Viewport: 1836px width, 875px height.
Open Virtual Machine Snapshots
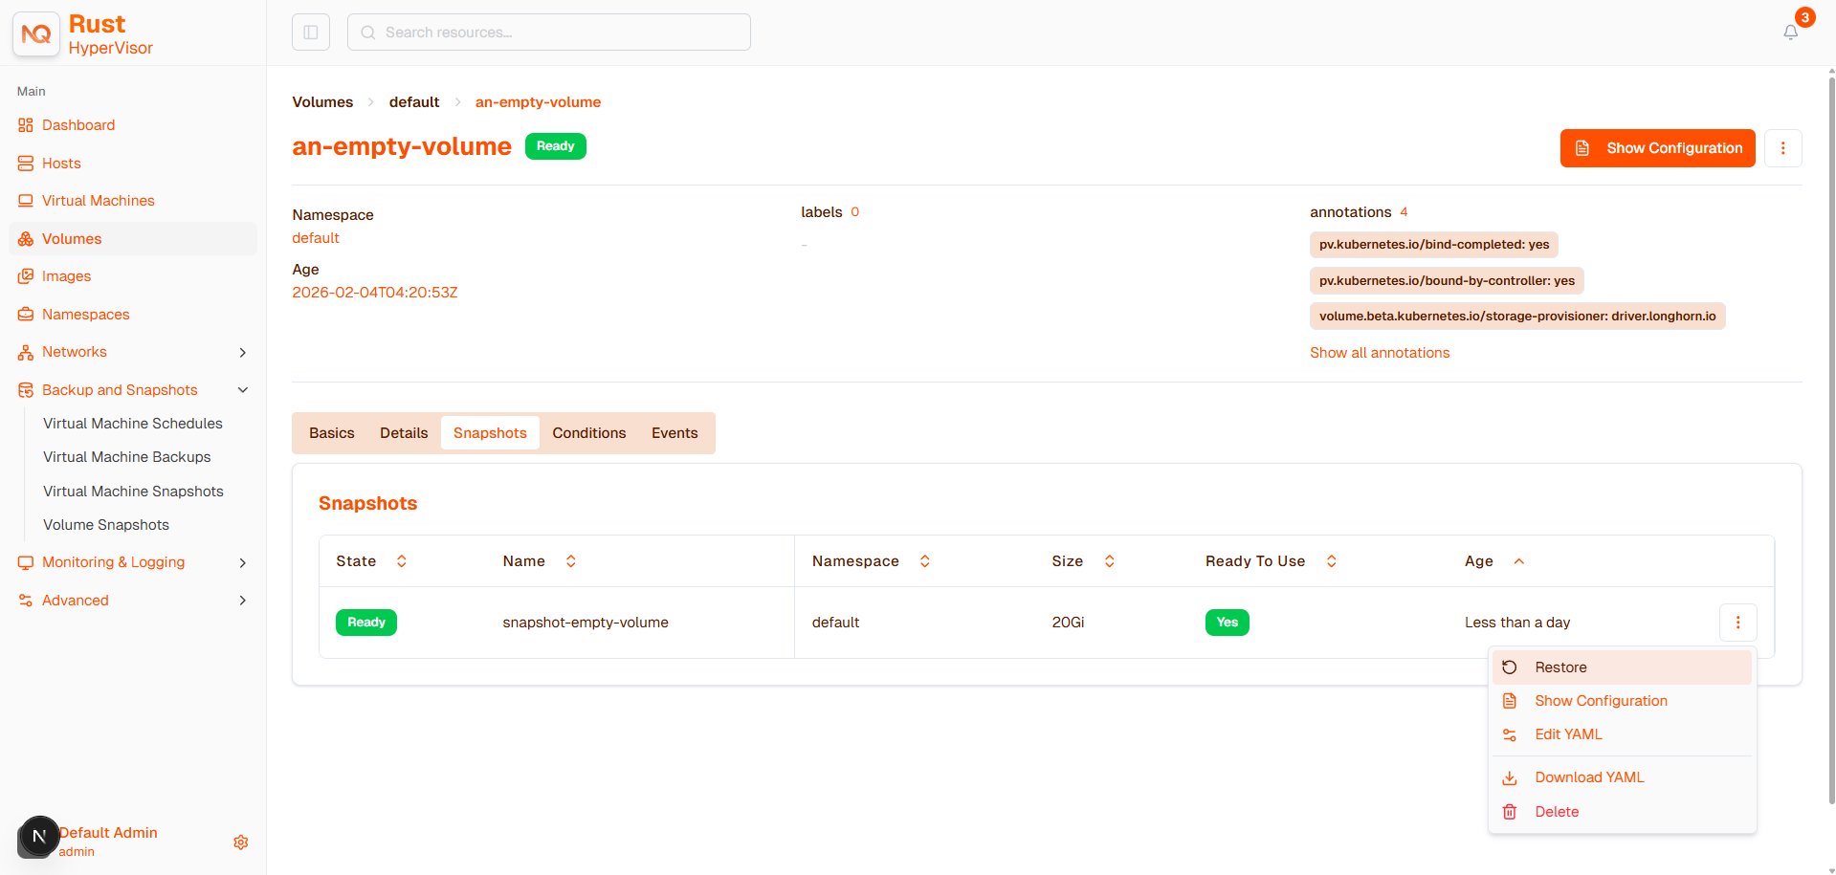tap(133, 492)
